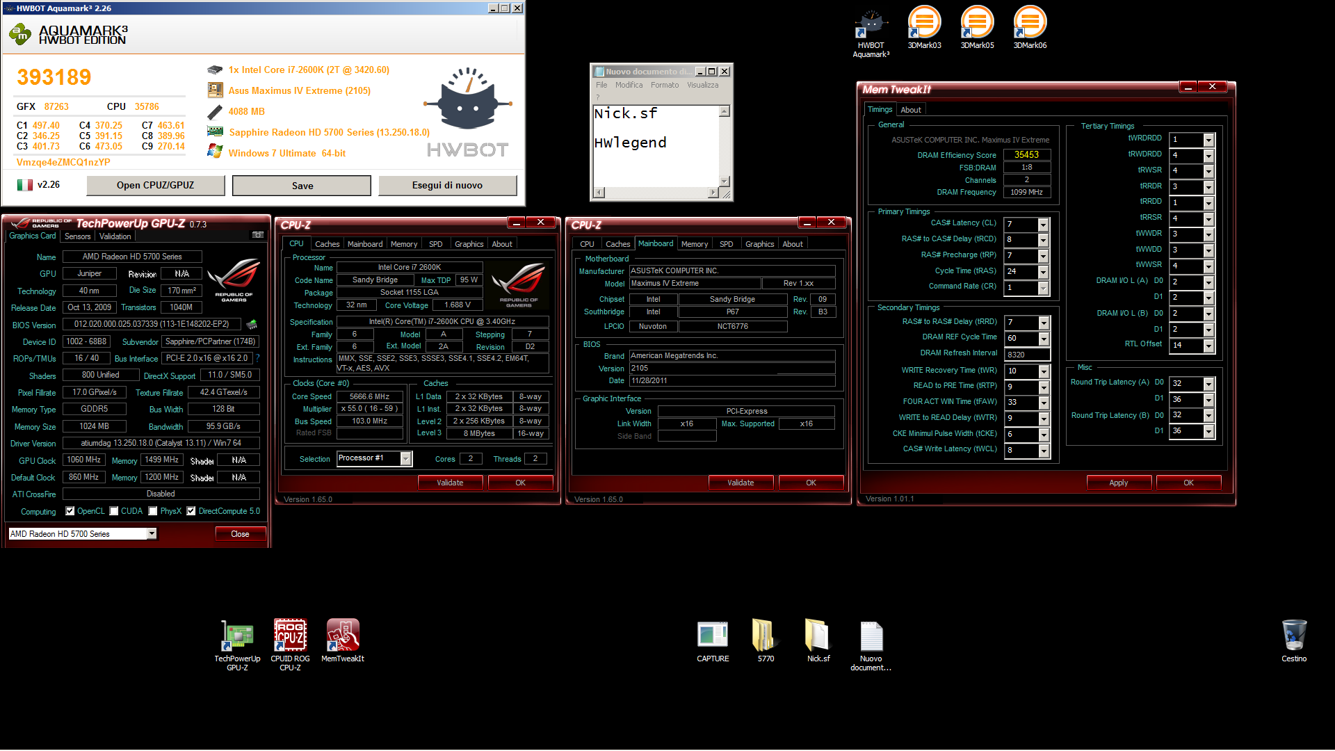Expand the CAS# Latency (CL) dropdown

pos(1043,225)
